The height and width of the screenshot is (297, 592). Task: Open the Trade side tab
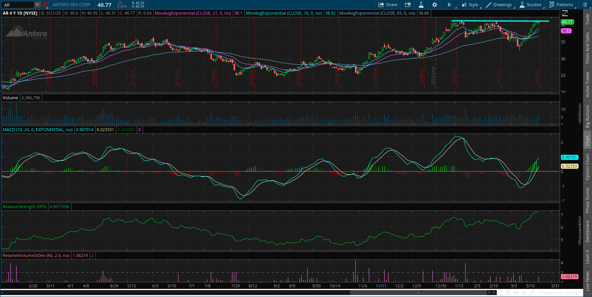pos(587,19)
